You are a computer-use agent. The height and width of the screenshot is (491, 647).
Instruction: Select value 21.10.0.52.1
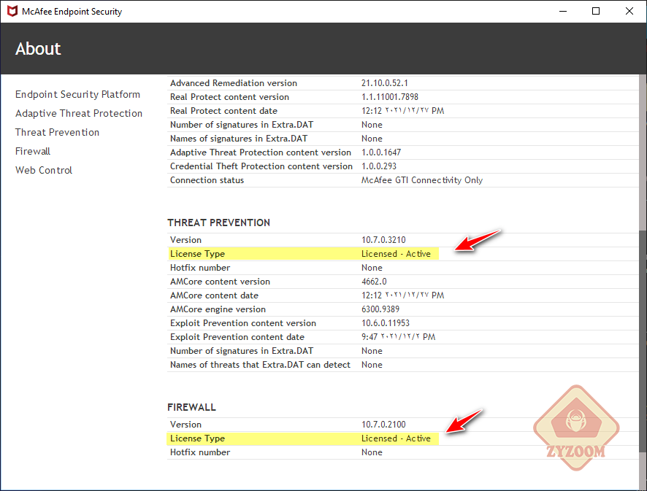point(385,83)
